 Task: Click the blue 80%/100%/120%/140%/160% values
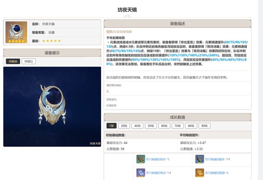pyautogui.click(x=156, y=60)
